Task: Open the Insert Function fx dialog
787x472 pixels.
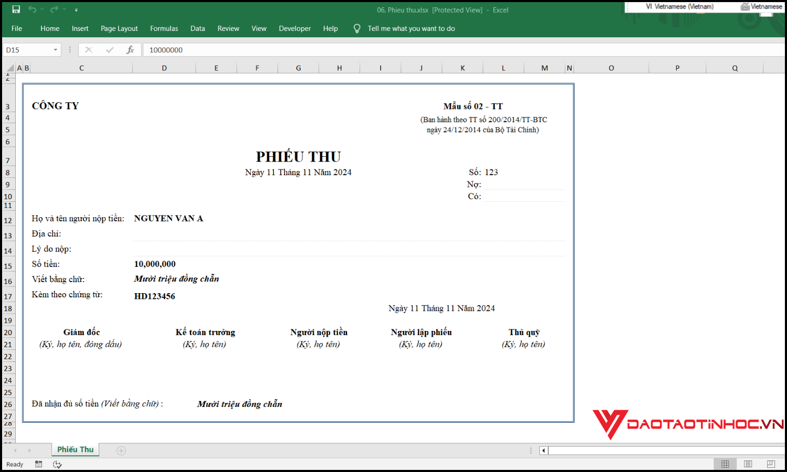Action: tap(130, 50)
